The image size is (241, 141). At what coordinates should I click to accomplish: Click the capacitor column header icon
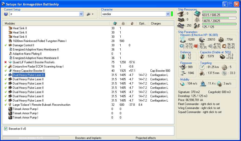click(x=132, y=23)
